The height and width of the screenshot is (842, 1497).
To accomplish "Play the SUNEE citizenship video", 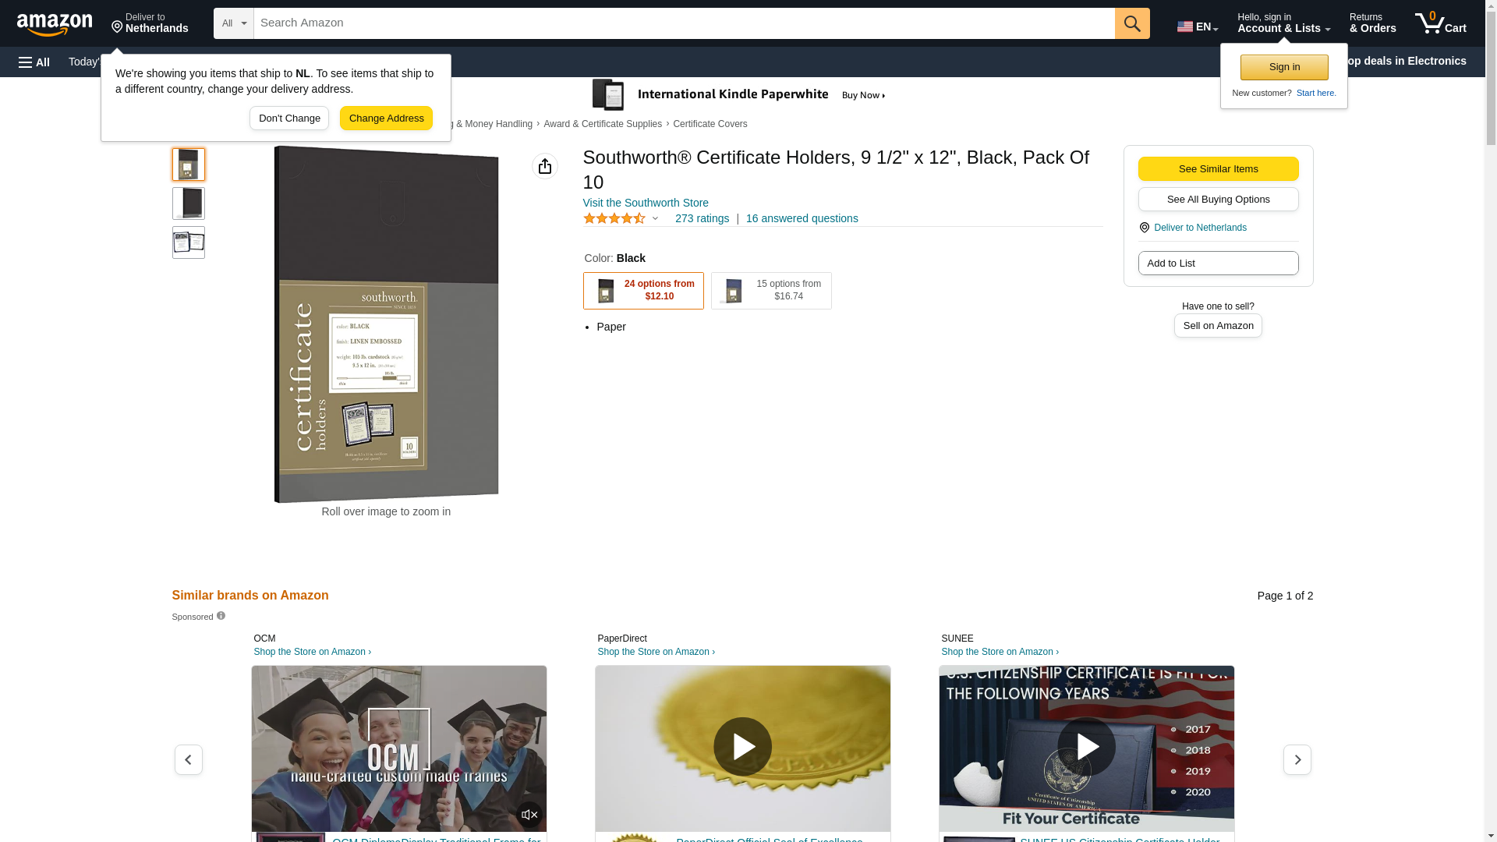I will point(1086,747).
